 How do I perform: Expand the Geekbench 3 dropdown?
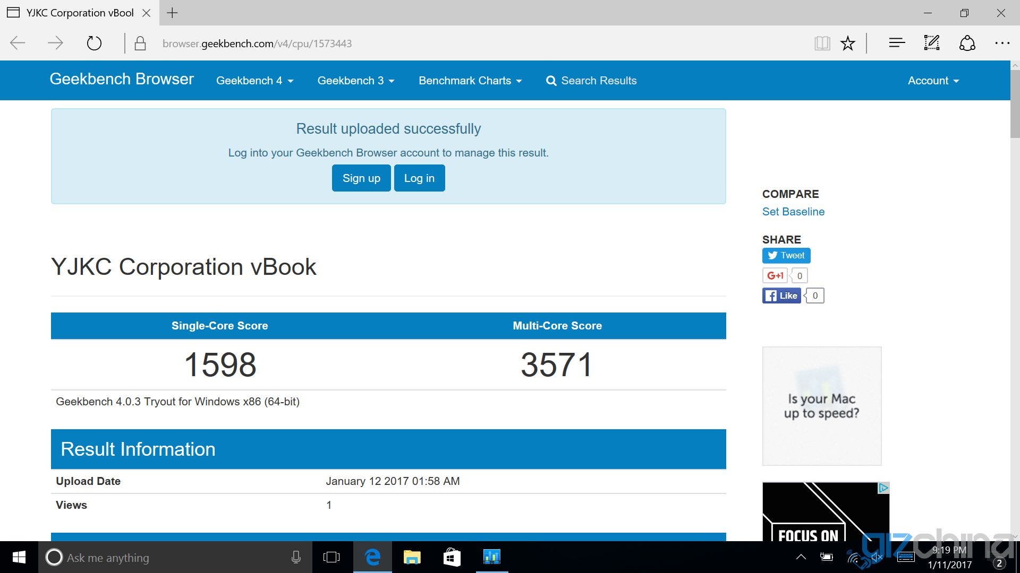pos(356,81)
